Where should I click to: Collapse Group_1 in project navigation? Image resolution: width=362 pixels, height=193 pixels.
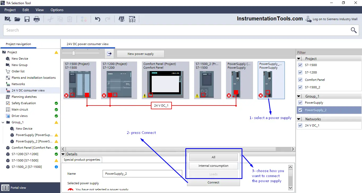[x=3, y=122]
